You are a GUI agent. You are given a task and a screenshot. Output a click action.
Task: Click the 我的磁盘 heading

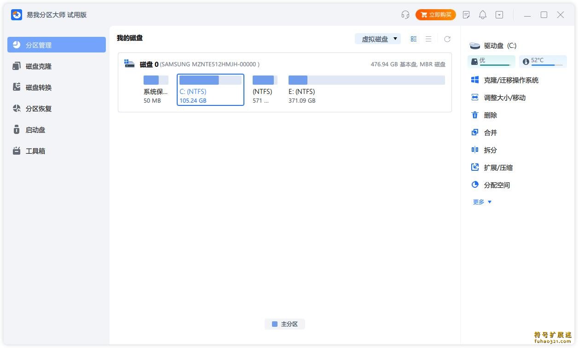pos(130,38)
